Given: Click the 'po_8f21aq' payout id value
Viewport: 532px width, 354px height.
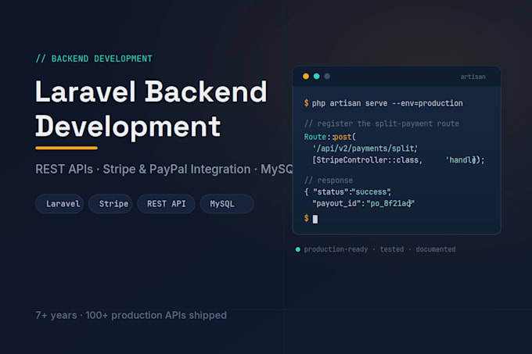Looking at the screenshot, I should pos(390,204).
